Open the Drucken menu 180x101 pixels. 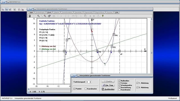click(x=109, y=12)
